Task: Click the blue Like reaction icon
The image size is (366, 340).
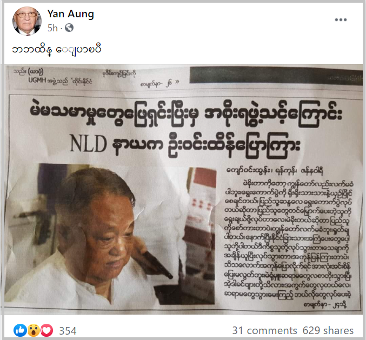Action: (20, 330)
